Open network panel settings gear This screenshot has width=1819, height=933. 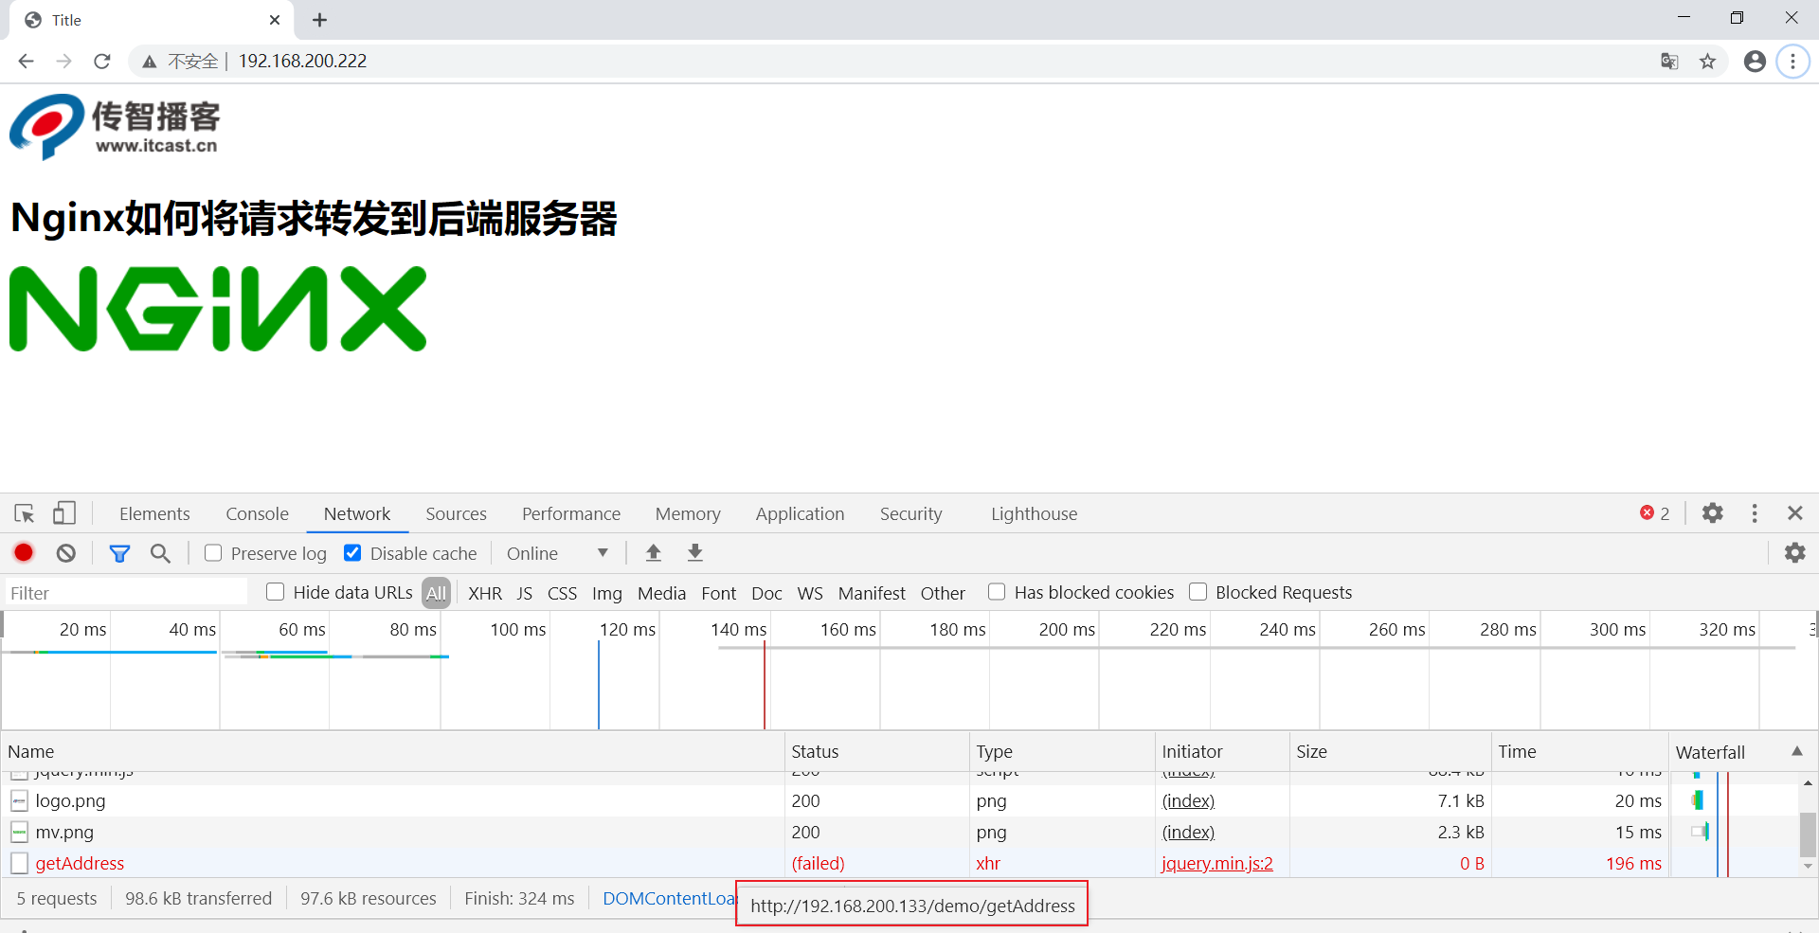(1794, 553)
